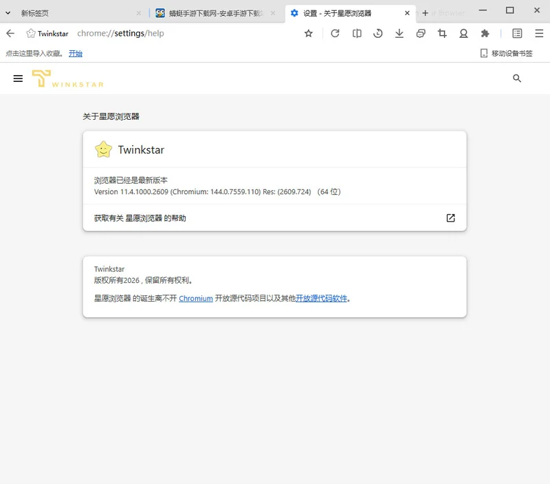Close the 蜻蜓手游下载网 tab
This screenshot has width=550, height=484.
pos(273,13)
